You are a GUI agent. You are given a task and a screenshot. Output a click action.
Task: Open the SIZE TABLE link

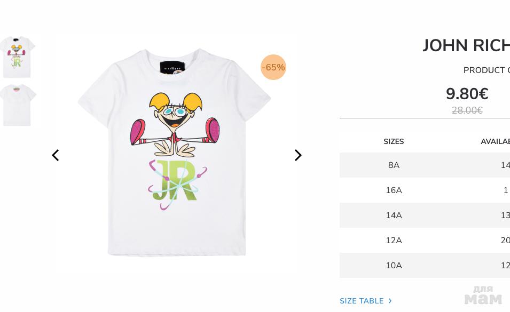[x=362, y=301]
